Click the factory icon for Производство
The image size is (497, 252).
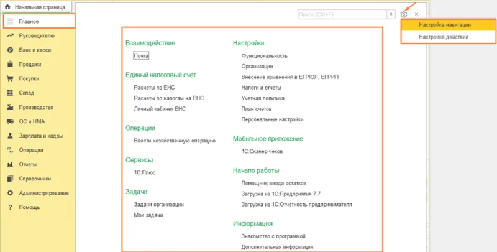point(10,107)
